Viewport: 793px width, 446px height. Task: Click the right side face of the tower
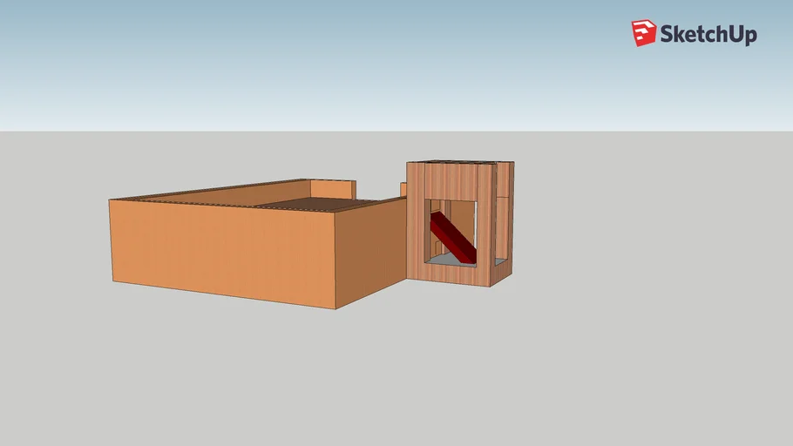click(x=503, y=222)
